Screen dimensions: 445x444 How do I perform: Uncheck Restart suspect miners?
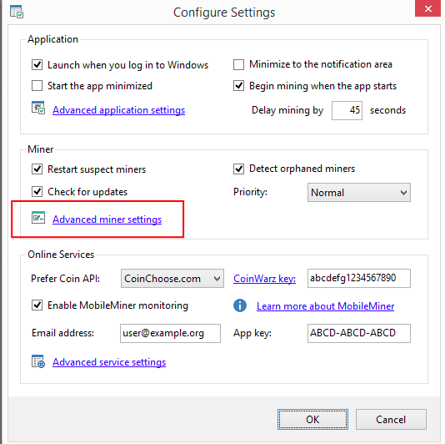click(x=37, y=169)
